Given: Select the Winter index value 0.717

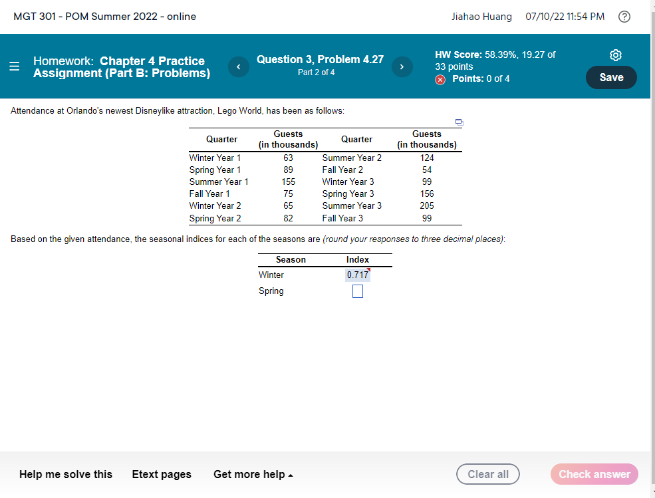Looking at the screenshot, I should (x=358, y=275).
